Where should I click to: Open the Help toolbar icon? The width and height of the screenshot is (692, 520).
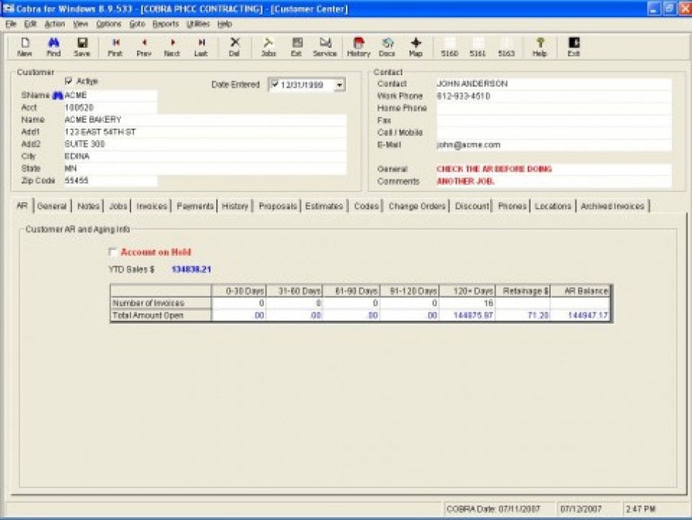pyautogui.click(x=540, y=47)
